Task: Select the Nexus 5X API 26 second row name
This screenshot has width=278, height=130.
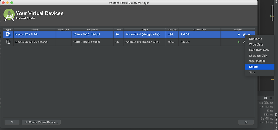Action: pyautogui.click(x=31, y=42)
